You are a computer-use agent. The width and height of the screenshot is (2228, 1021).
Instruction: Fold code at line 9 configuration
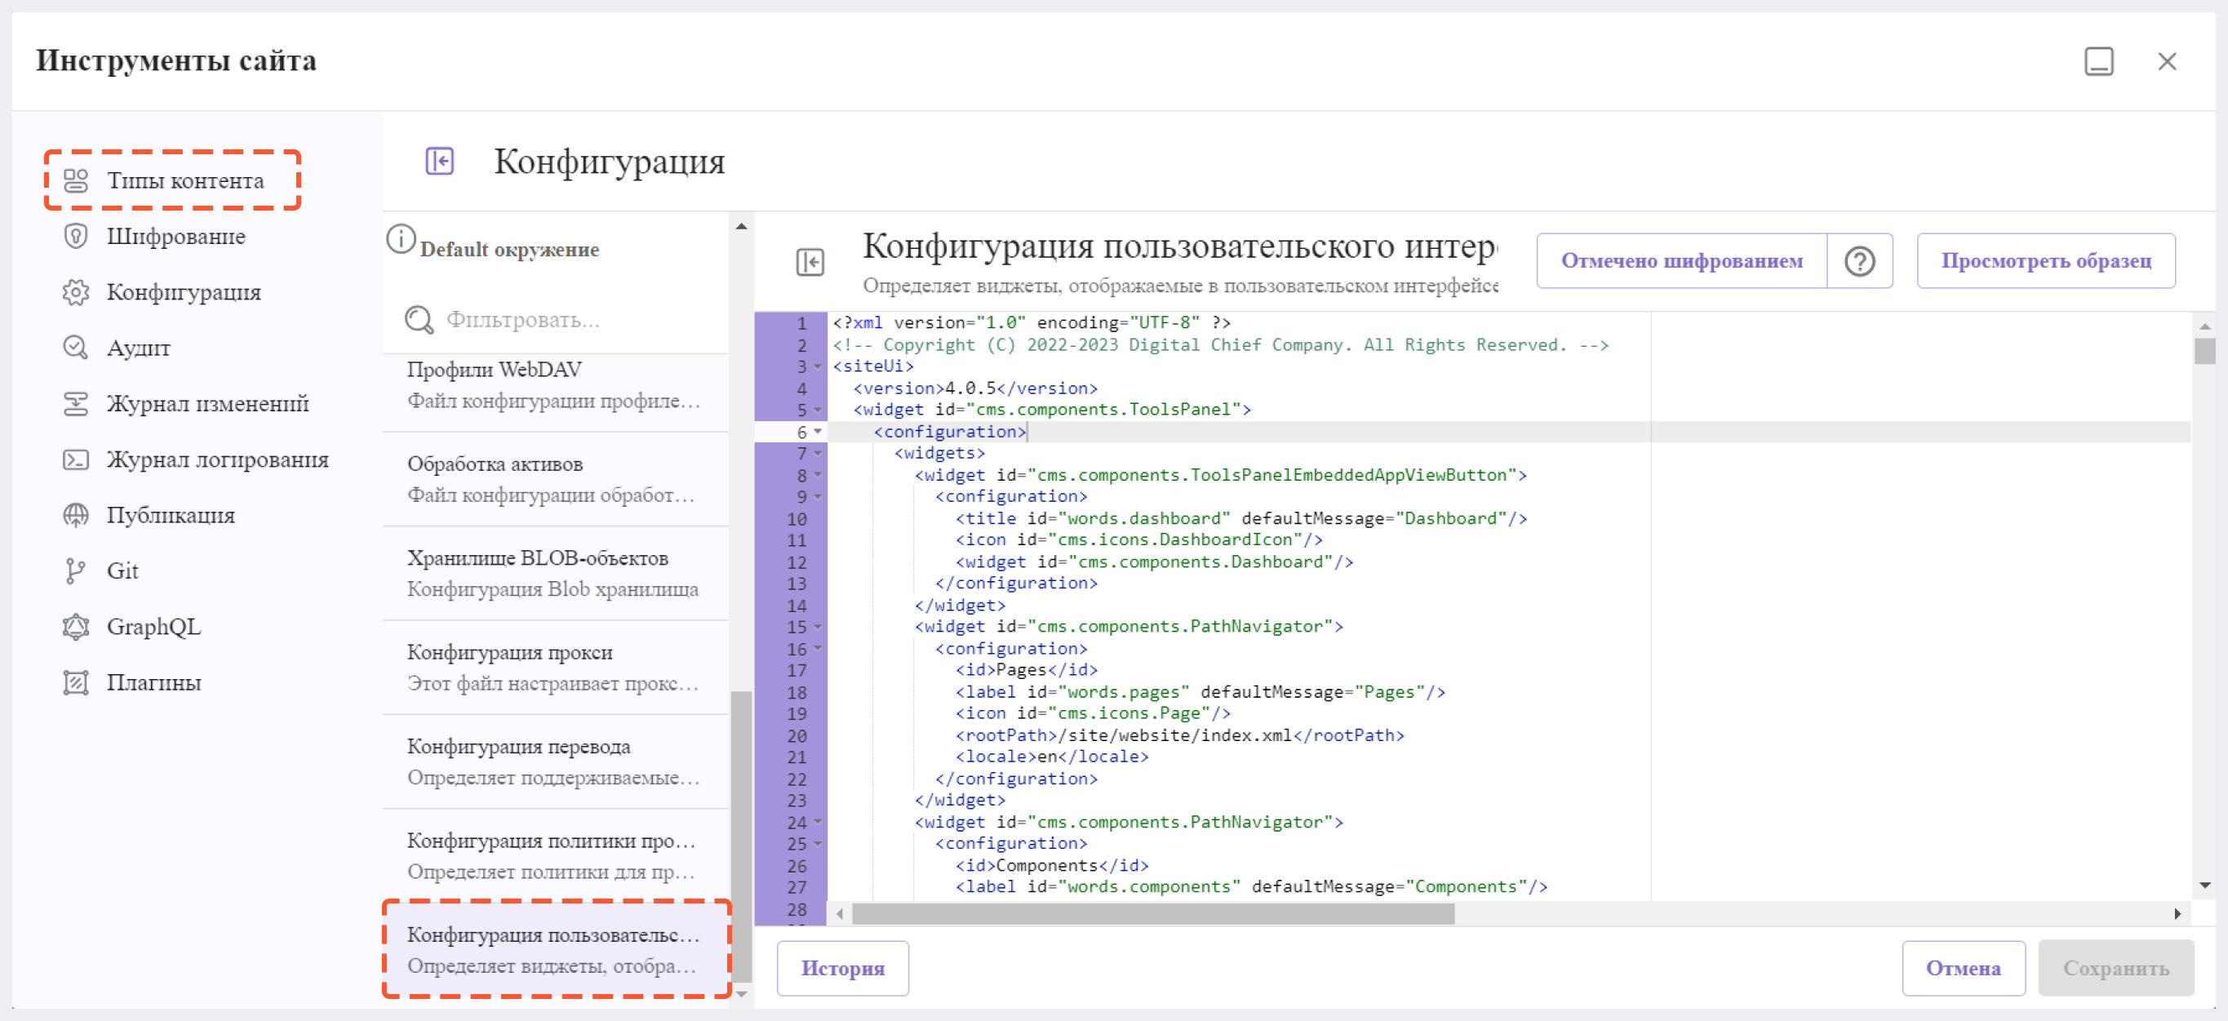[x=817, y=497]
